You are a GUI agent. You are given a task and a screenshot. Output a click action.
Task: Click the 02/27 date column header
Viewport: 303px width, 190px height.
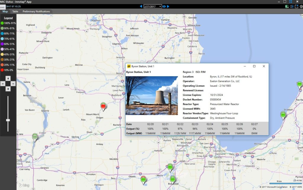(x=254, y=124)
